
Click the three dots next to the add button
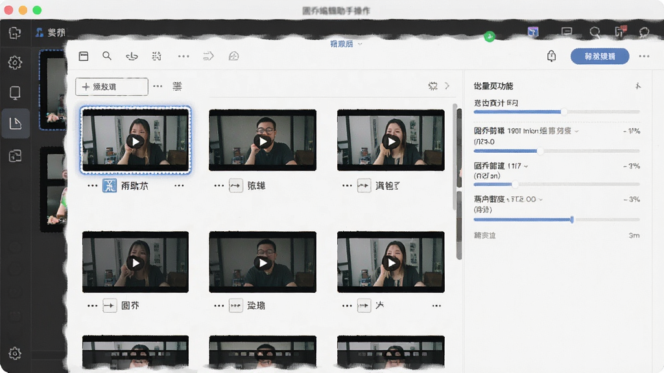click(x=158, y=86)
